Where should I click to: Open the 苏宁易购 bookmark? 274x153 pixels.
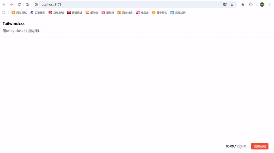[159, 13]
